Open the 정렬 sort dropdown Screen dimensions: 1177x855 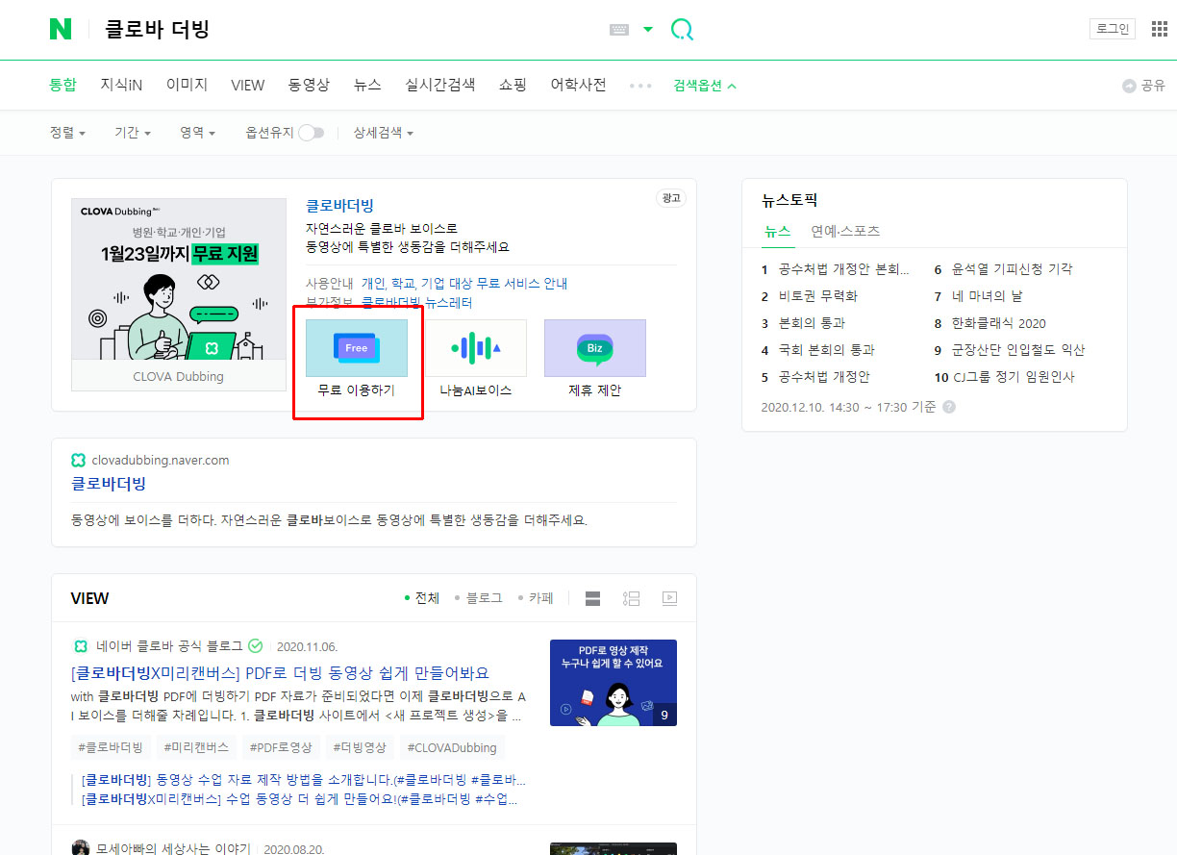(67, 133)
